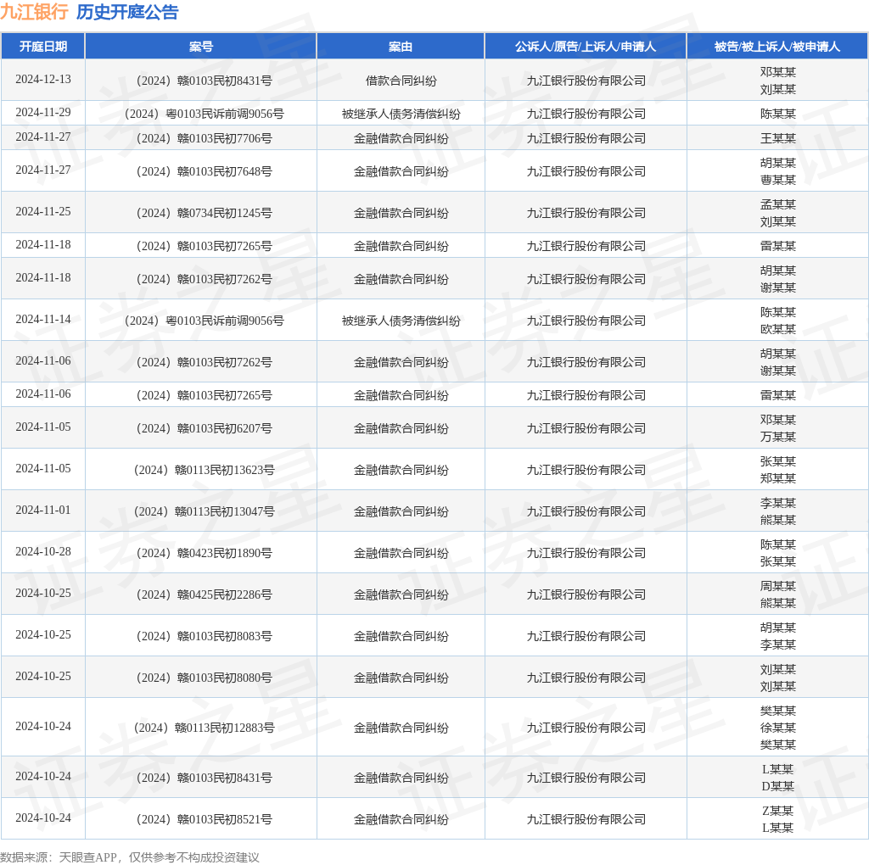Click the date 2024-10-28
The height and width of the screenshot is (865, 869).
(43, 551)
